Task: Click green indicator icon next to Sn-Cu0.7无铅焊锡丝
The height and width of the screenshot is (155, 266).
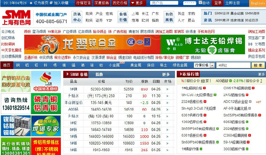Action: pyautogui.click(x=215, y=95)
